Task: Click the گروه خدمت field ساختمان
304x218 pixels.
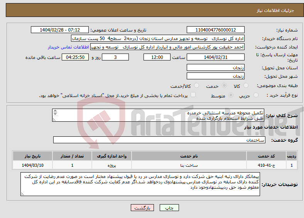Action: click(159, 140)
